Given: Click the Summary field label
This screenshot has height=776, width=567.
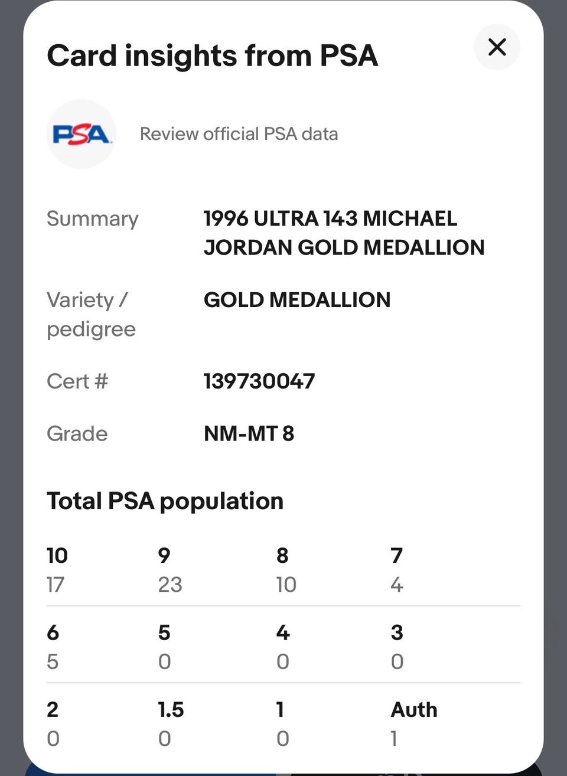Looking at the screenshot, I should click(x=92, y=219).
